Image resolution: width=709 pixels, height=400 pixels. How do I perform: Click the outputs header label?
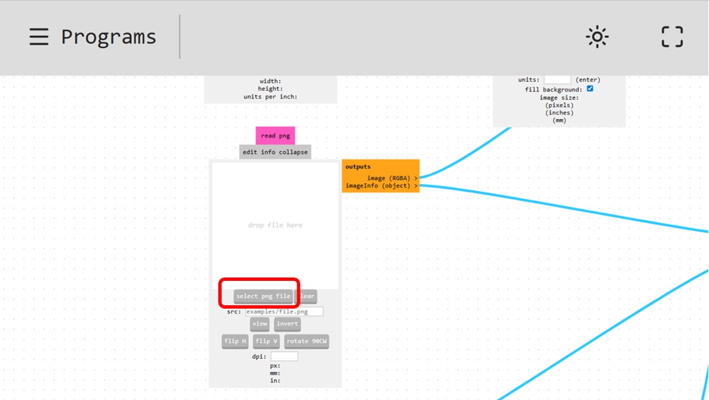[358, 167]
